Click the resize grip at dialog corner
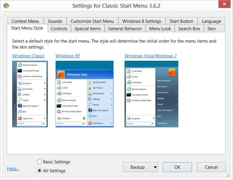 coord(228,175)
